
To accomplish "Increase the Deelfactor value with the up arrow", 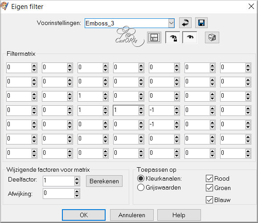I will 77,179.
